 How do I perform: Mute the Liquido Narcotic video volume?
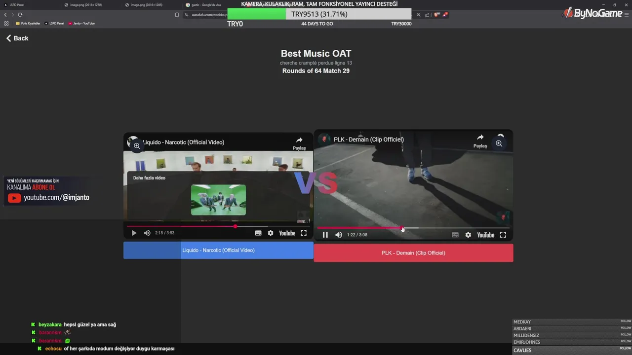(x=147, y=233)
